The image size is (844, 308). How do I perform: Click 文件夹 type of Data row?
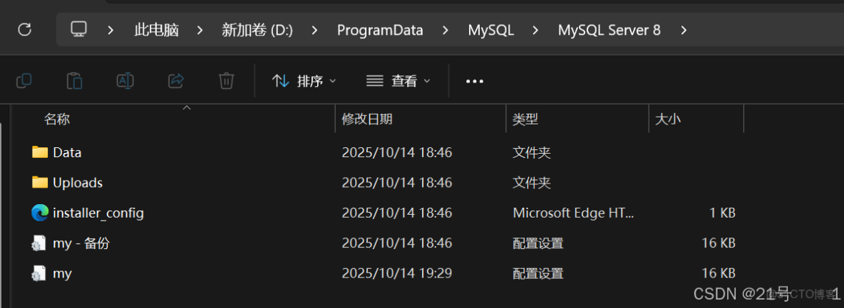click(x=532, y=153)
